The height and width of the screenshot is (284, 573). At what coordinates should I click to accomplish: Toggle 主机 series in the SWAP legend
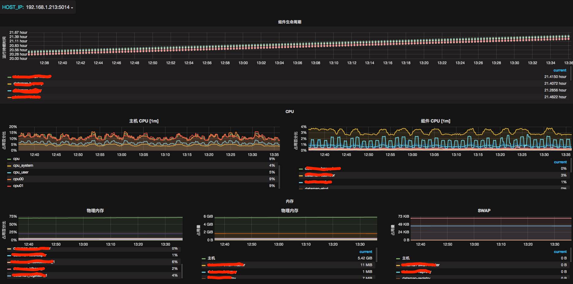point(406,258)
